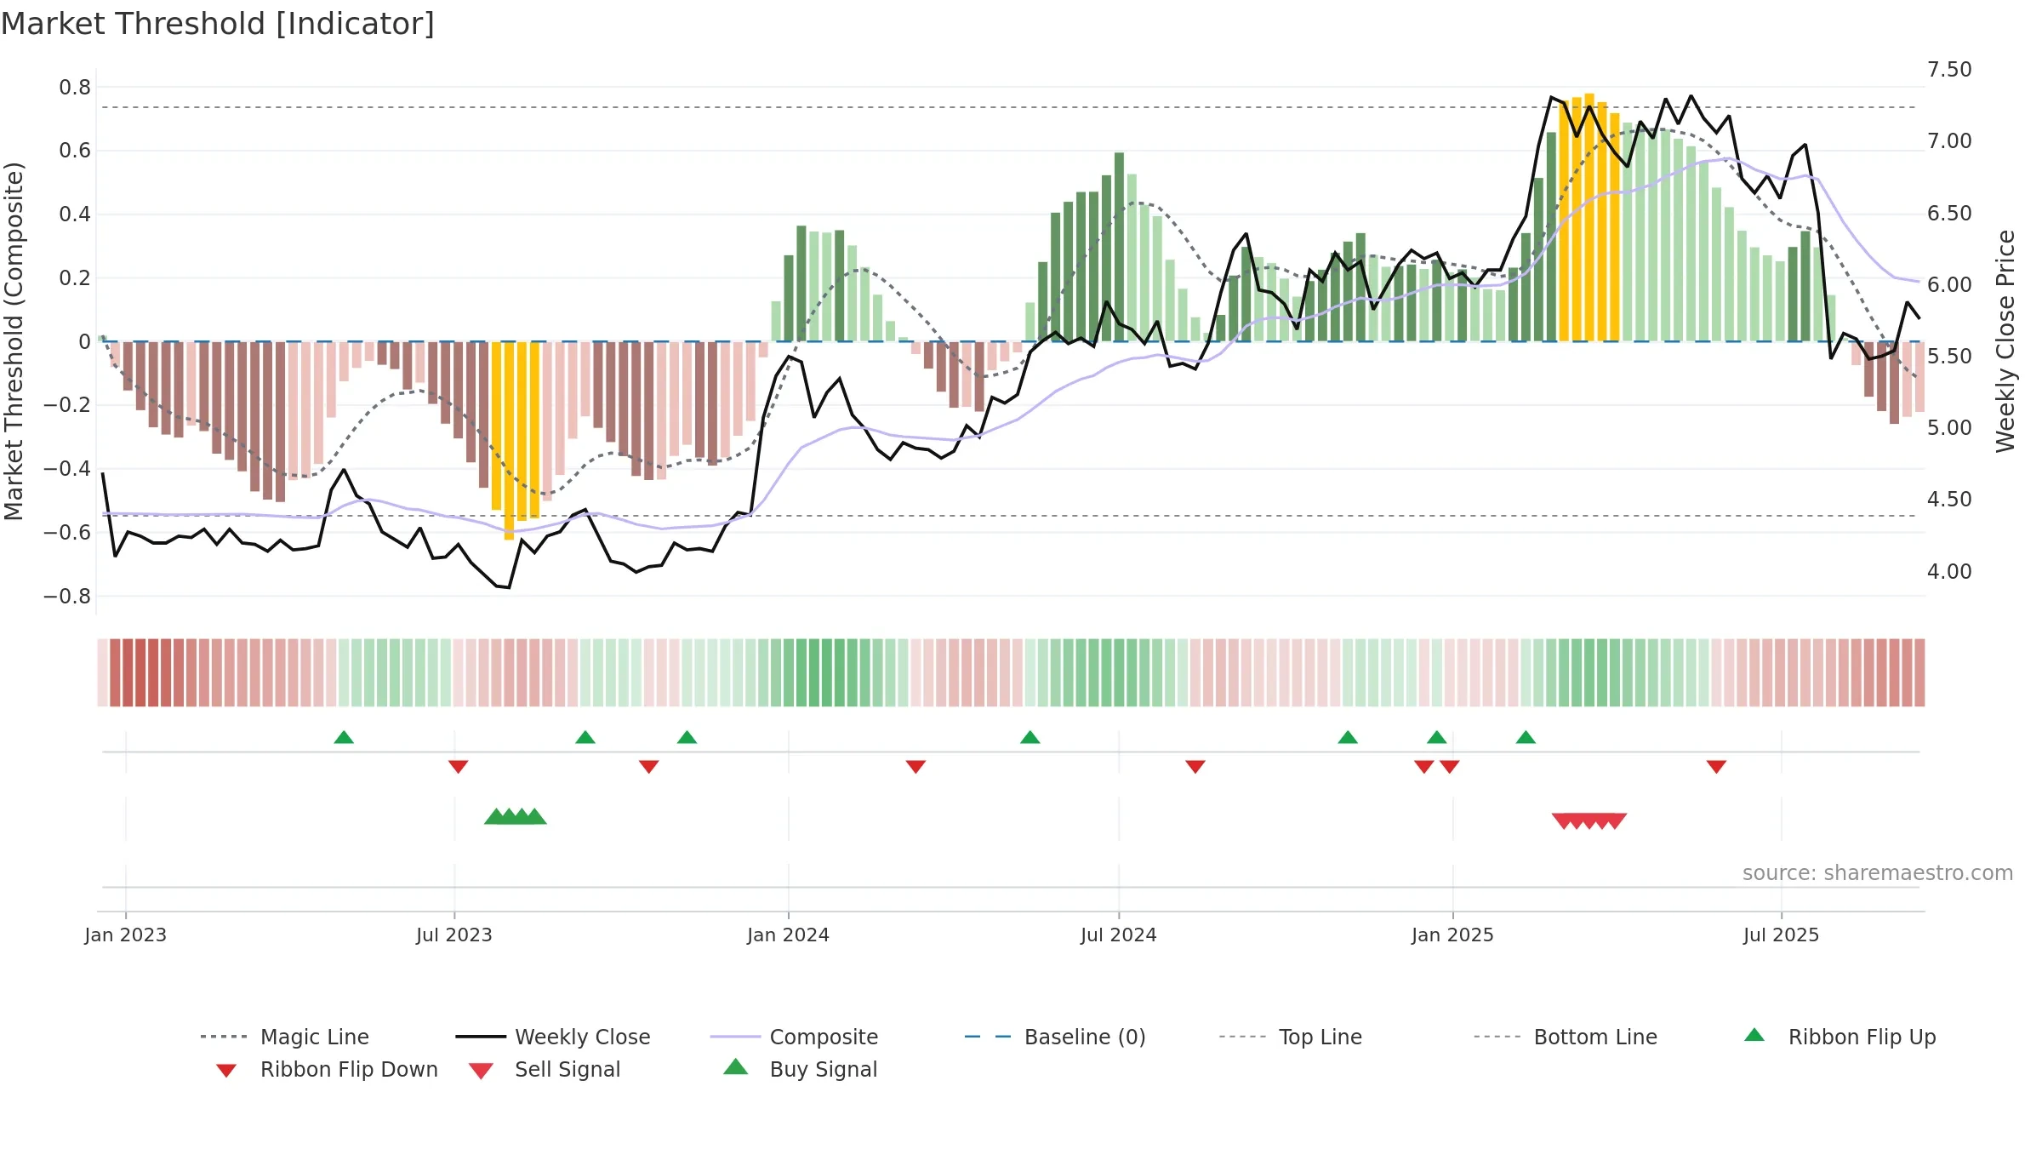This screenshot has width=2042, height=1149.
Task: Toggle the Buy Signal legend entry
Action: [x=800, y=1069]
